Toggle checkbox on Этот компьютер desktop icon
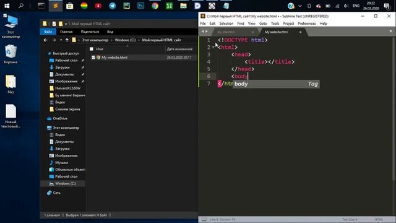This screenshot has height=223, width=396. tap(5, 15)
